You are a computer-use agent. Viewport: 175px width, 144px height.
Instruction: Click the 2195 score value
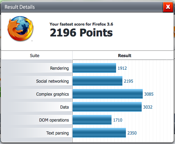click(x=128, y=81)
